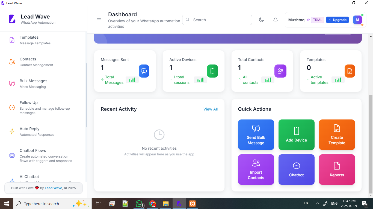Open File Explorer from the taskbar
This screenshot has width=373, height=209.
[166, 204]
